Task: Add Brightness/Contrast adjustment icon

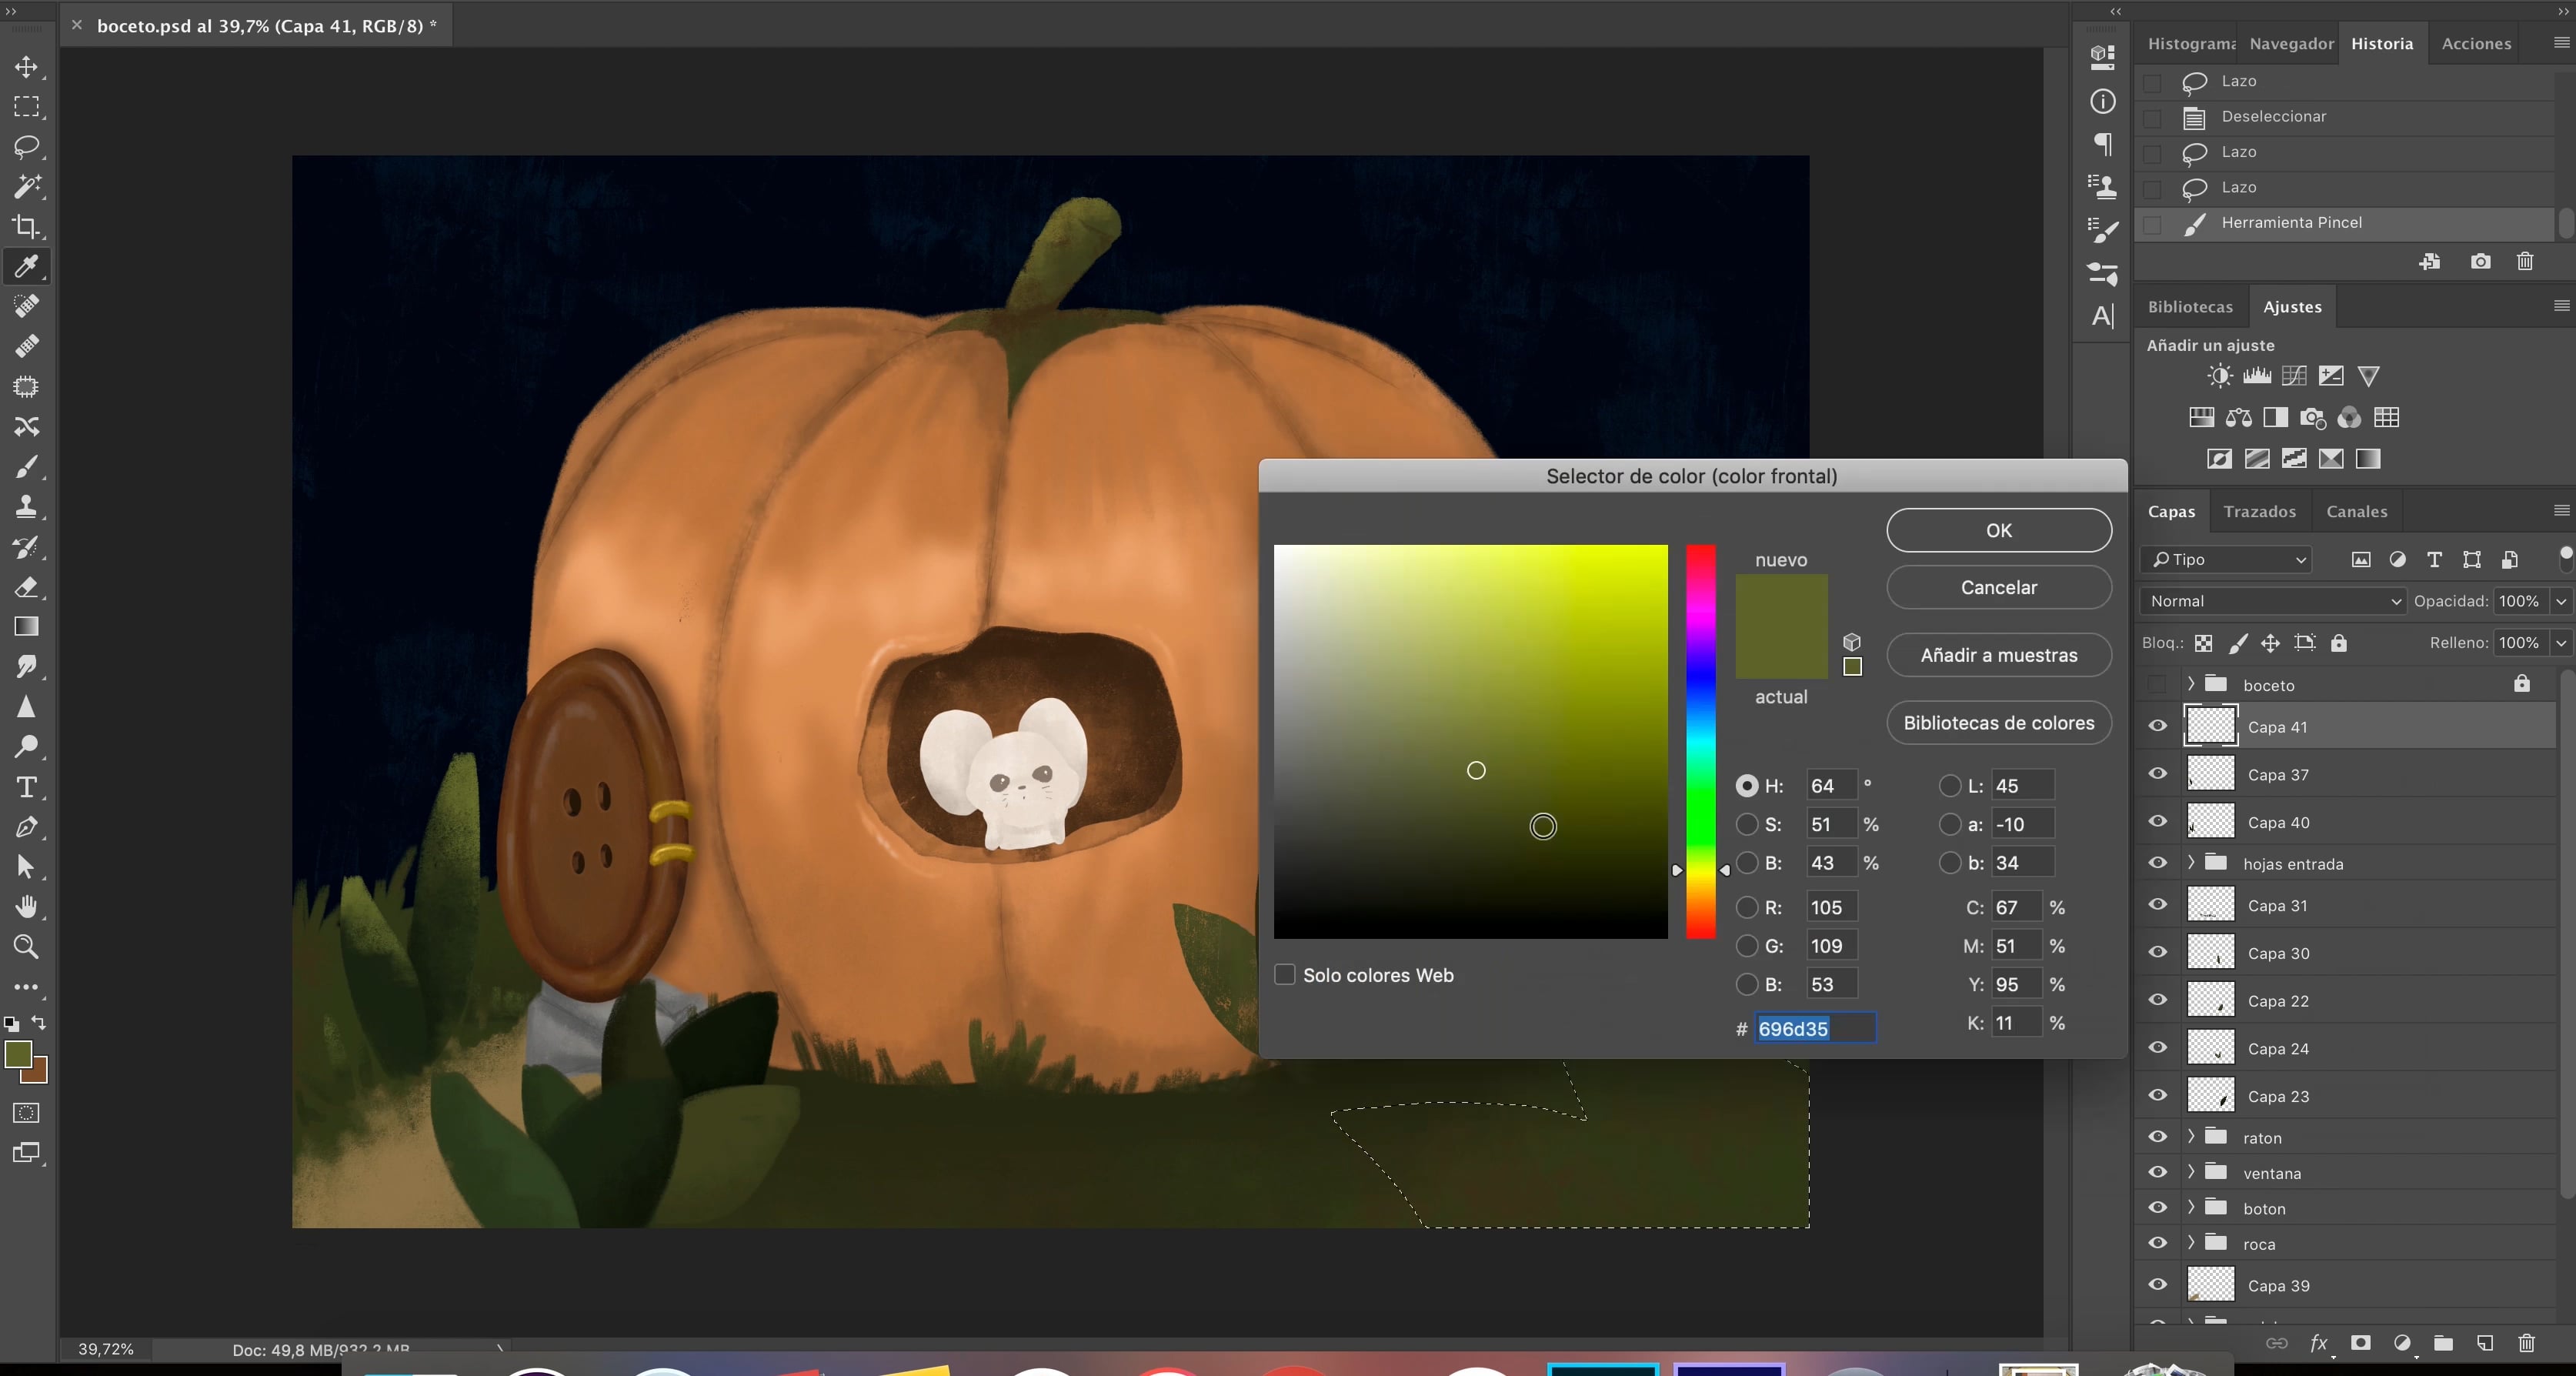Action: (x=2219, y=376)
